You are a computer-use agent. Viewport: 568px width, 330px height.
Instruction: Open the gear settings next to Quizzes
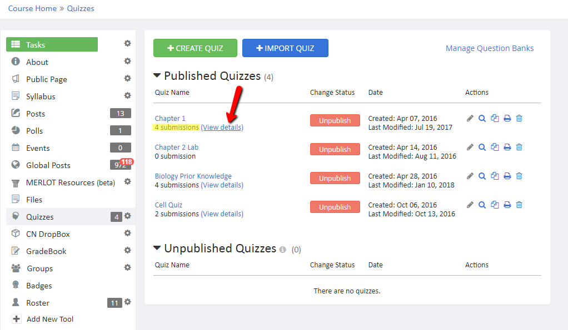(127, 216)
